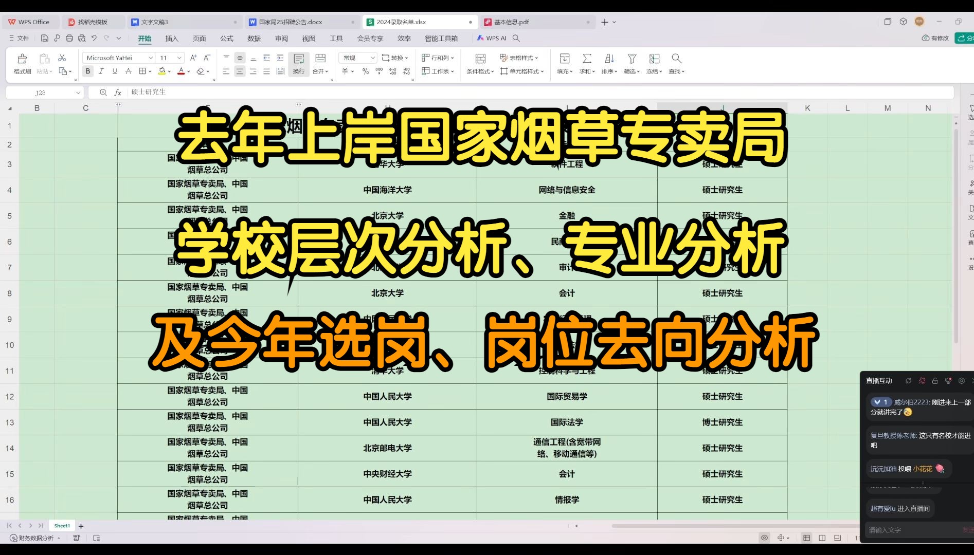Image resolution: width=974 pixels, height=555 pixels.
Task: Click the green Share button
Action: click(965, 38)
